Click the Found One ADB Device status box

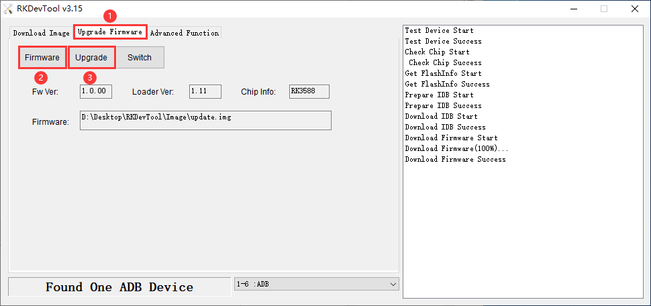[x=119, y=287]
